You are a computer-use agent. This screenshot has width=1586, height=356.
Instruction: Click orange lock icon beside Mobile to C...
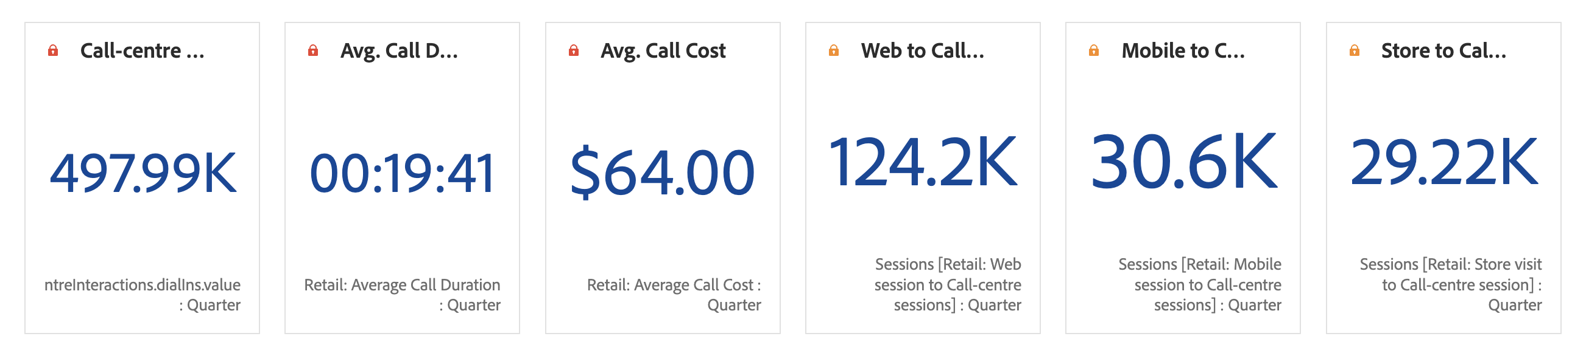coord(1093,50)
